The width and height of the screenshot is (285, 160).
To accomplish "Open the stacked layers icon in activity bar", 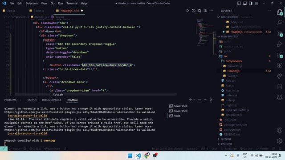I will (280, 97).
